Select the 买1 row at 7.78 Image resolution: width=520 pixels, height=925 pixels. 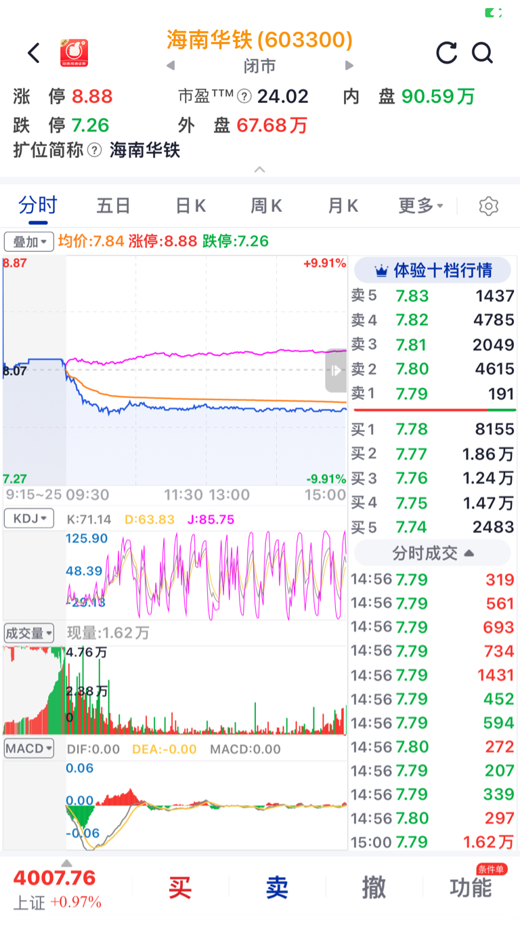pos(433,429)
